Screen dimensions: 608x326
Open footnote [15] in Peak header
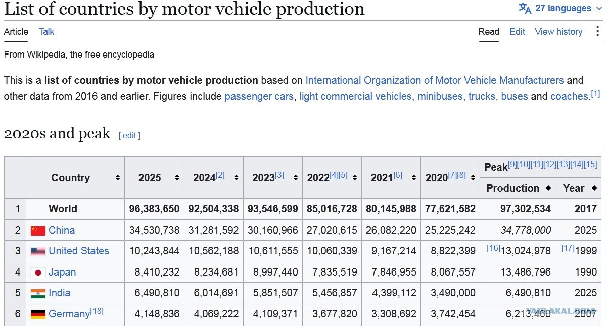pos(590,164)
